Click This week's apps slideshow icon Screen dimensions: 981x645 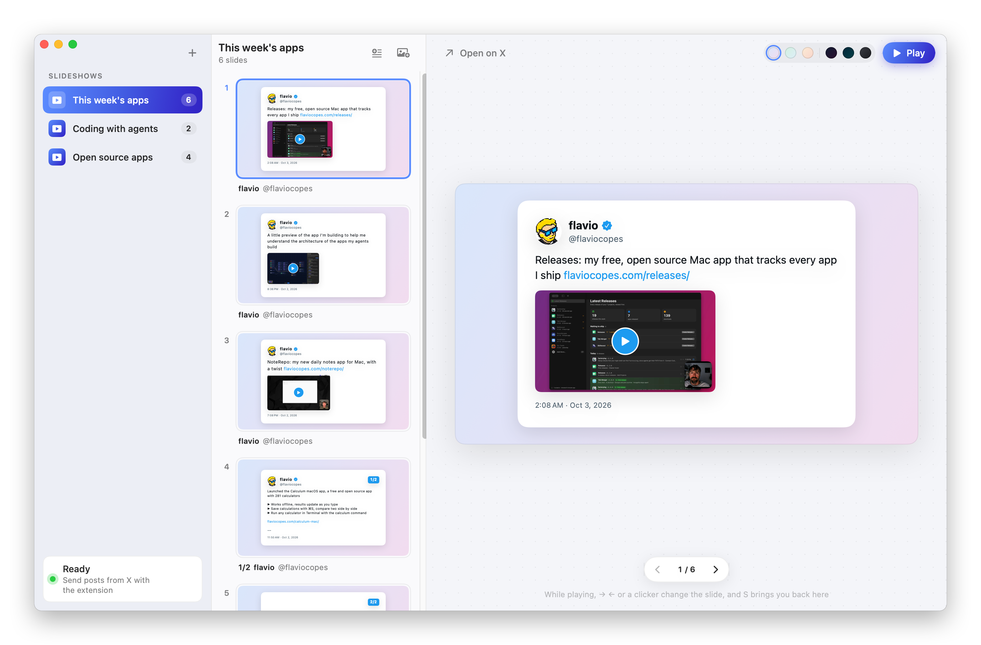point(57,100)
